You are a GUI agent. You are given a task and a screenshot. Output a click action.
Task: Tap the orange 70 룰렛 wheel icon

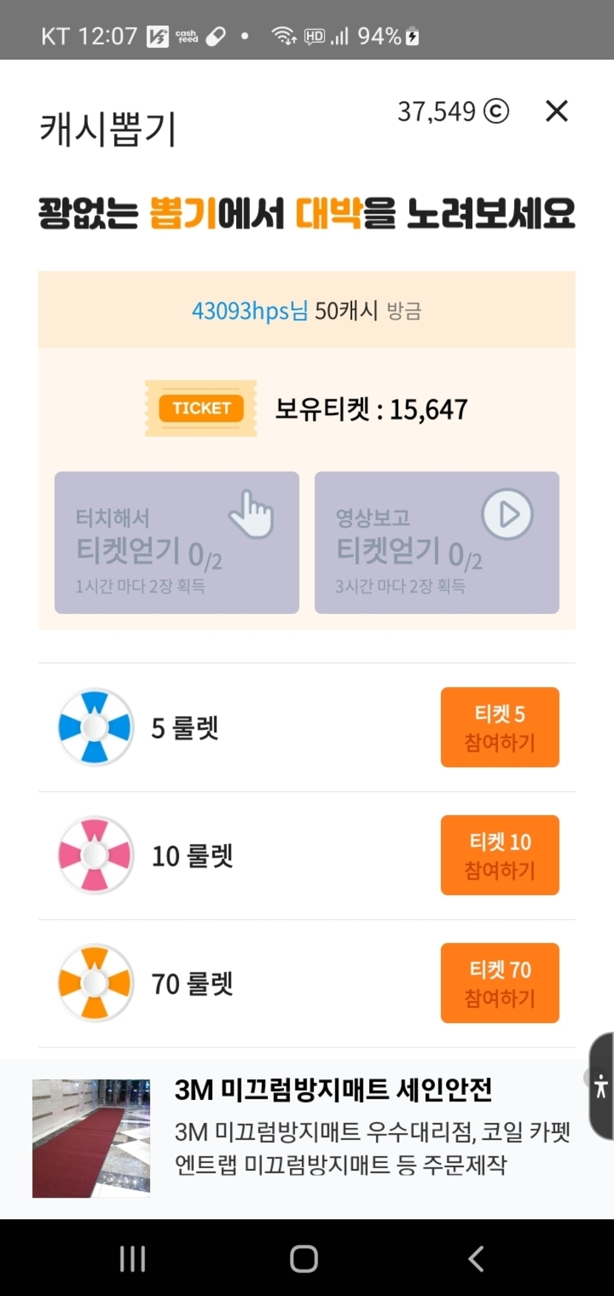click(95, 983)
